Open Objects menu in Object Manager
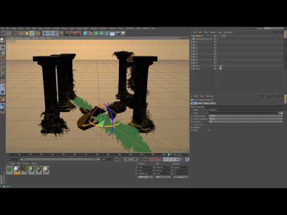The width and height of the screenshot is (287, 215). click(213, 32)
